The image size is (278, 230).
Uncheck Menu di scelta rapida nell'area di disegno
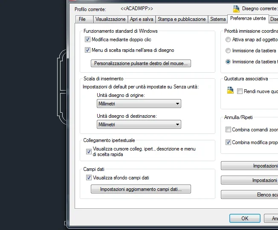[x=87, y=50]
